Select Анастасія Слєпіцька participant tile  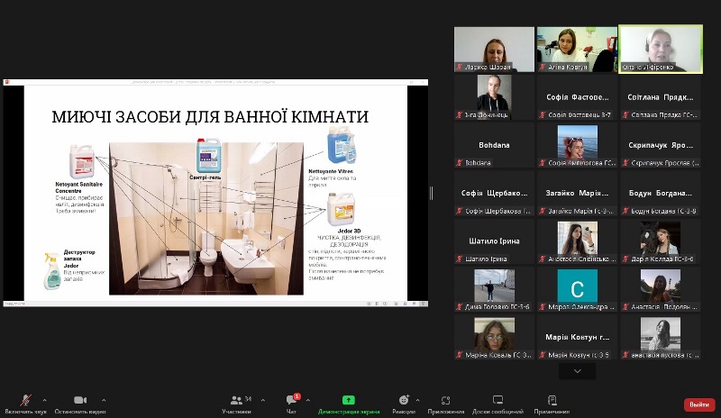[577, 241]
